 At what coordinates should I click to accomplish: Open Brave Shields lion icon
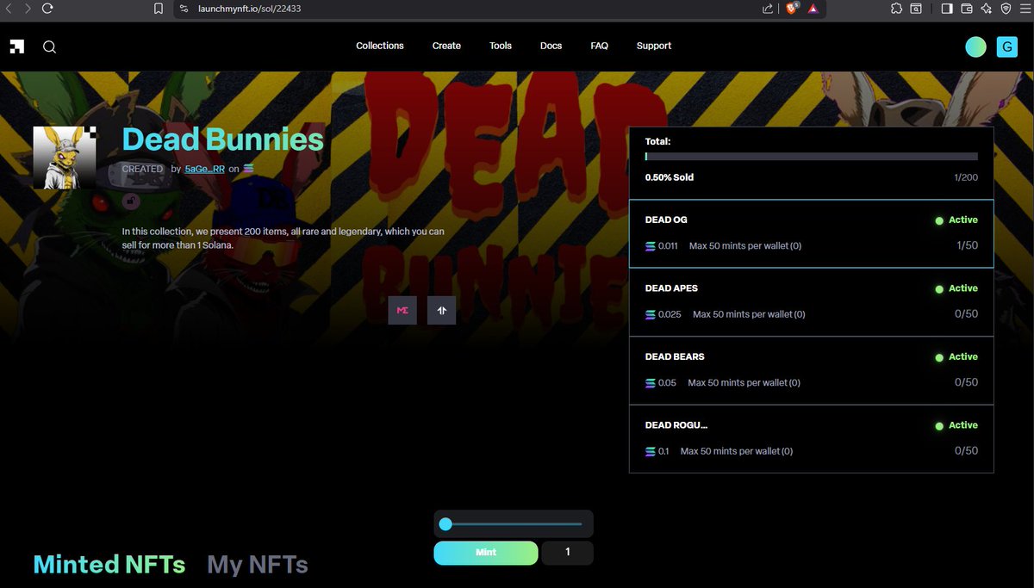tap(792, 9)
